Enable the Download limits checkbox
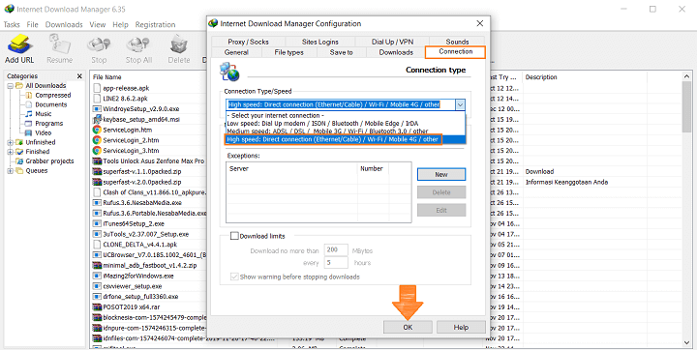This screenshot has height=350, width=697. pyautogui.click(x=234, y=236)
